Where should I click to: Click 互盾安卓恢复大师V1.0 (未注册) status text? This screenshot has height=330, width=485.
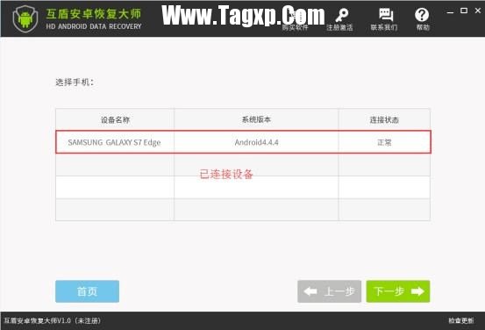[53, 320]
